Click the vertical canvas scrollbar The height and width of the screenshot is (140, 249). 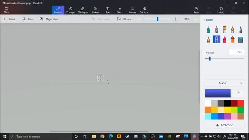199,77
